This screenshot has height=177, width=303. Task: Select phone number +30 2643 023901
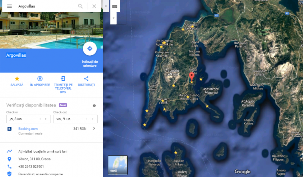point(31,167)
